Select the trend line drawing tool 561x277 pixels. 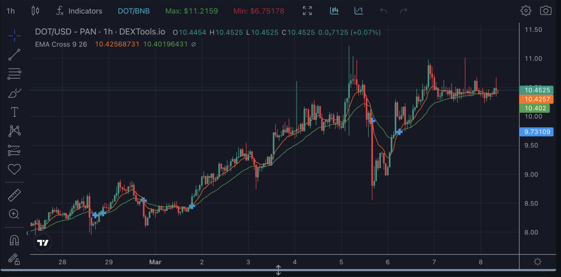[x=14, y=55]
